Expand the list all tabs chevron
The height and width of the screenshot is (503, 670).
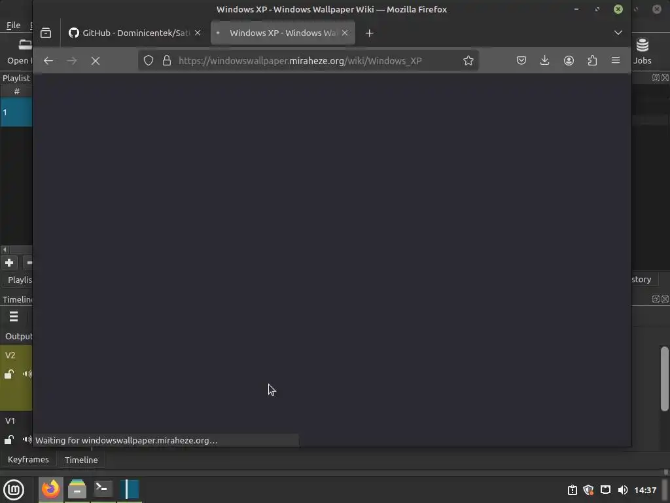coord(618,33)
